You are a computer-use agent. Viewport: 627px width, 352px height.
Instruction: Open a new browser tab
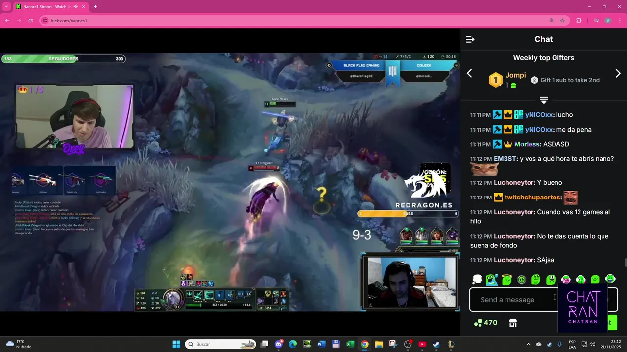95,7
